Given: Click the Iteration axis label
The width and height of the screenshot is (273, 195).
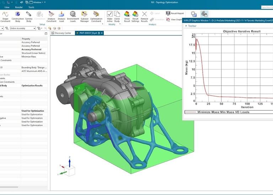Looking at the screenshot, I should (247, 107).
